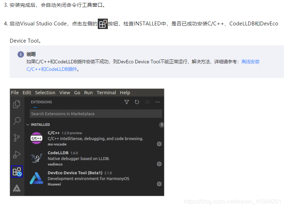Open the View menu

click(x=65, y=93)
